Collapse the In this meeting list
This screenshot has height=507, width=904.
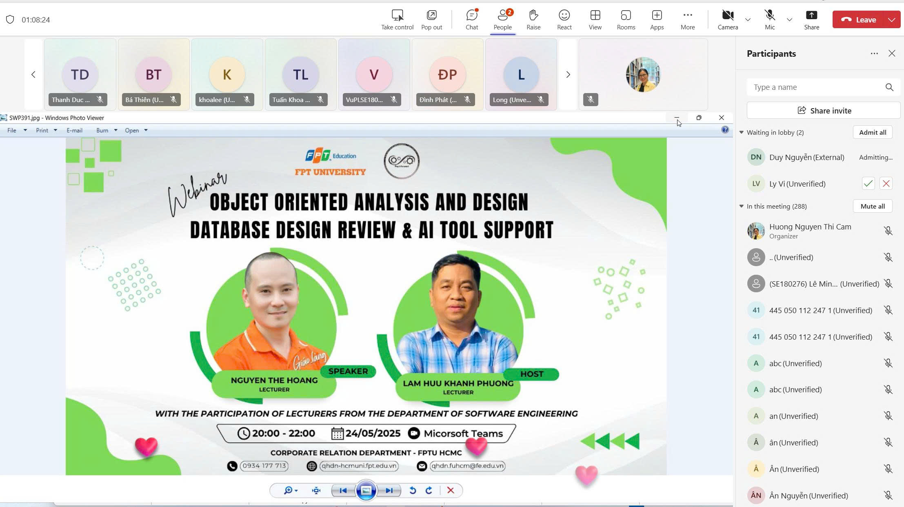pos(742,206)
